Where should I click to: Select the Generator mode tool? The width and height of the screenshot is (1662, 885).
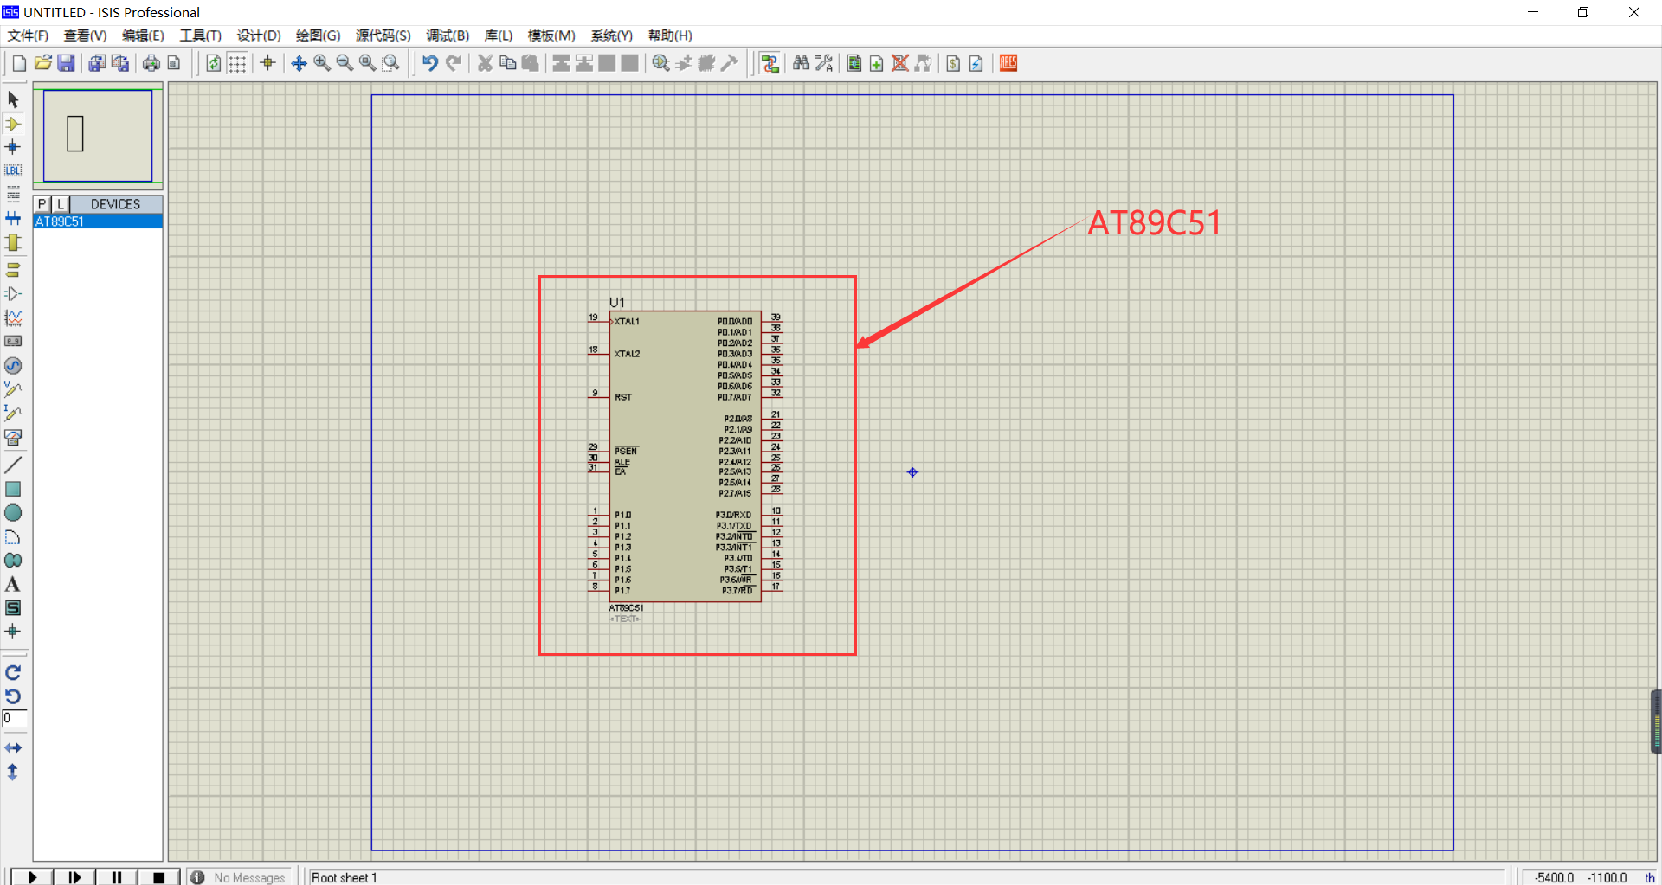[x=13, y=366]
